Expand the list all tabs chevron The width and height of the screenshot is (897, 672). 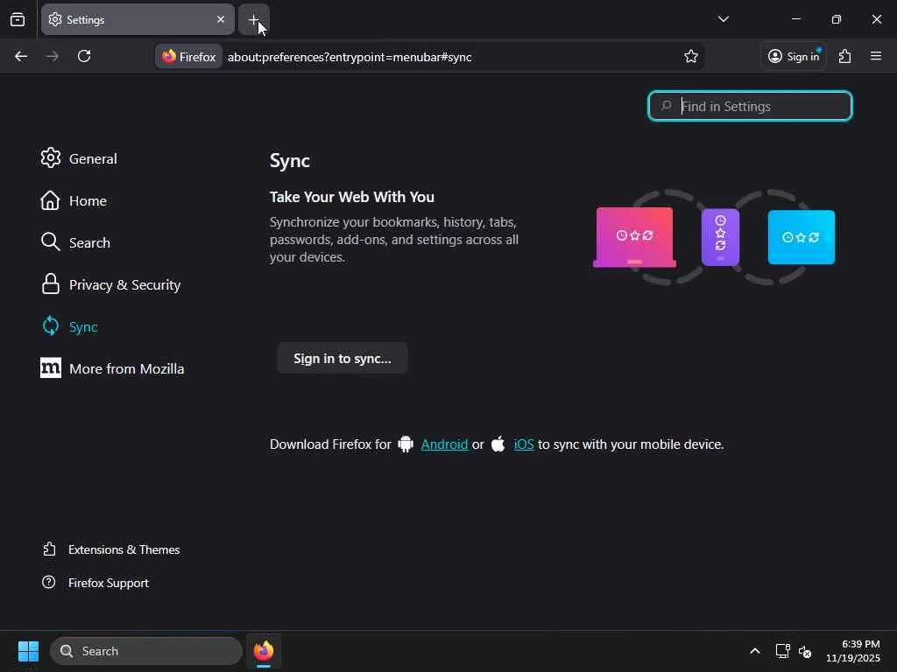pyautogui.click(x=723, y=19)
